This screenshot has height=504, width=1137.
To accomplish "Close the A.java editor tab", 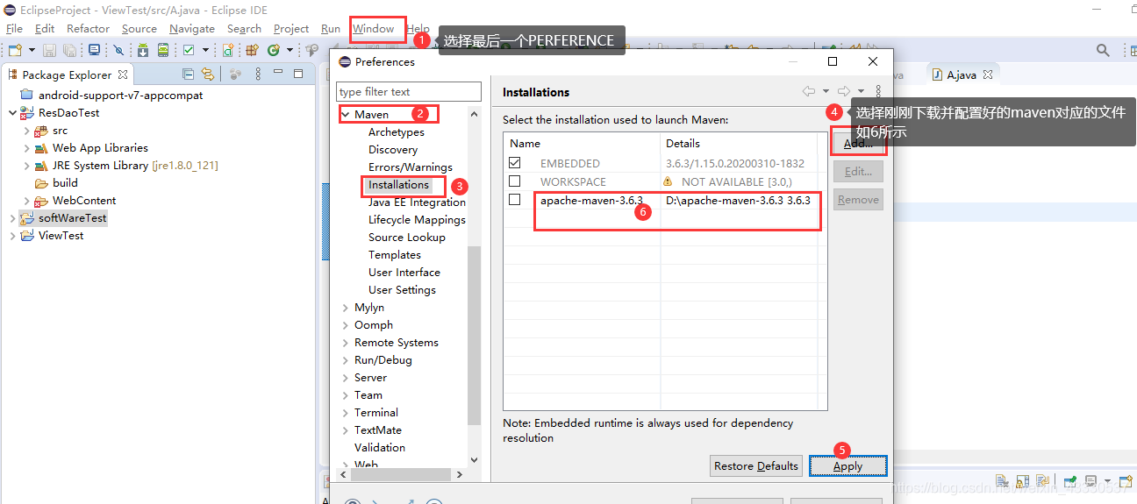I will click(x=987, y=75).
